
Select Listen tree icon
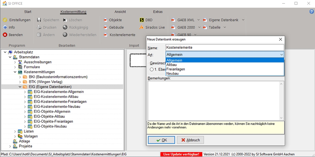[x=20, y=131]
